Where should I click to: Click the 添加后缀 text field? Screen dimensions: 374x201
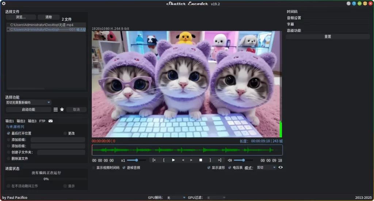coord(58,146)
